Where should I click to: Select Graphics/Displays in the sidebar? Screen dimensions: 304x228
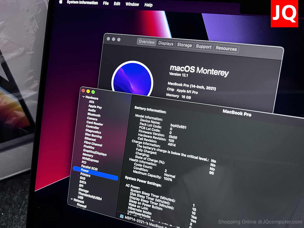(95, 153)
